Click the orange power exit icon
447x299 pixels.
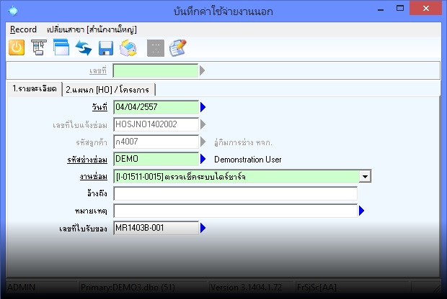click(17, 47)
